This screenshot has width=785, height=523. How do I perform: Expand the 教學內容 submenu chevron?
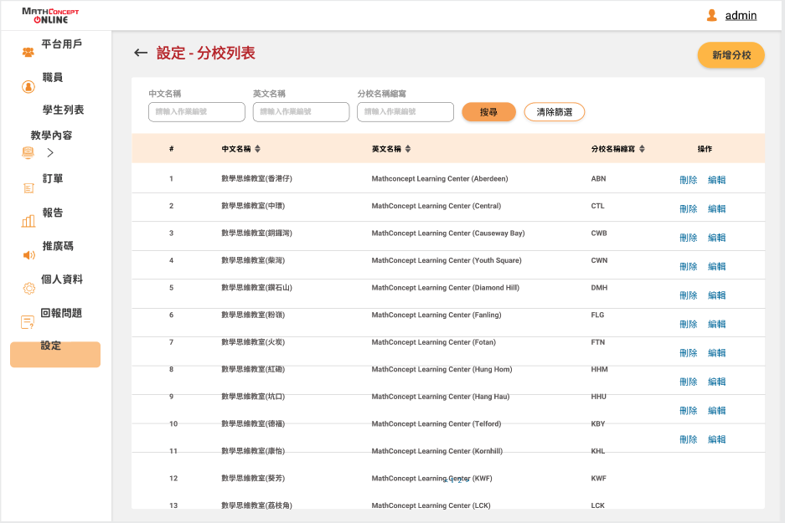pyautogui.click(x=50, y=152)
